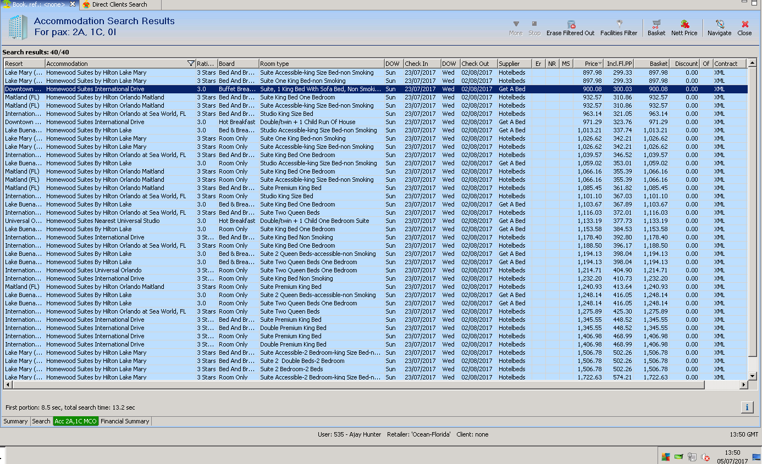
Task: Select Homewood Suites Nearest Universal Studio row
Action: pyautogui.click(x=103, y=221)
